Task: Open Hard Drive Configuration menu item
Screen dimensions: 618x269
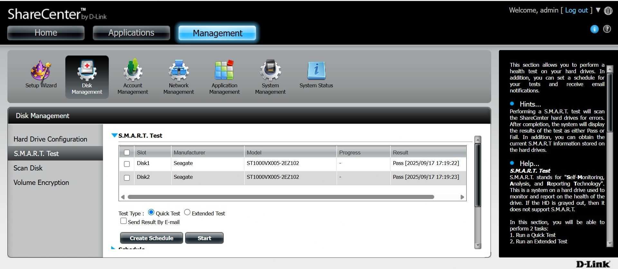Action: coord(50,139)
